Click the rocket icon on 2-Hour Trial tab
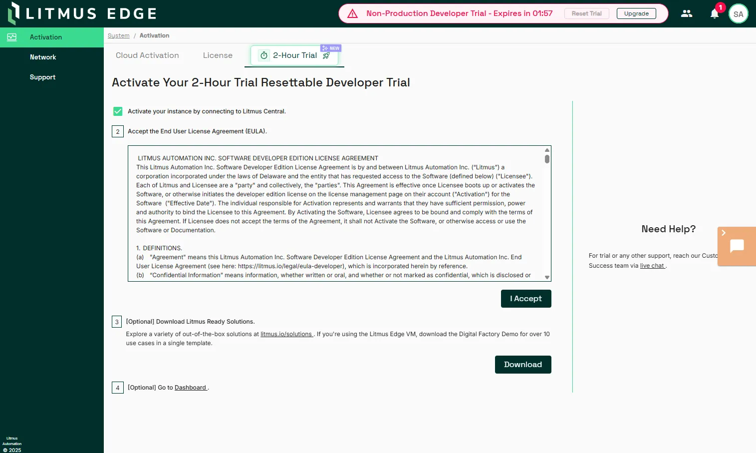The image size is (756, 453). [326, 55]
